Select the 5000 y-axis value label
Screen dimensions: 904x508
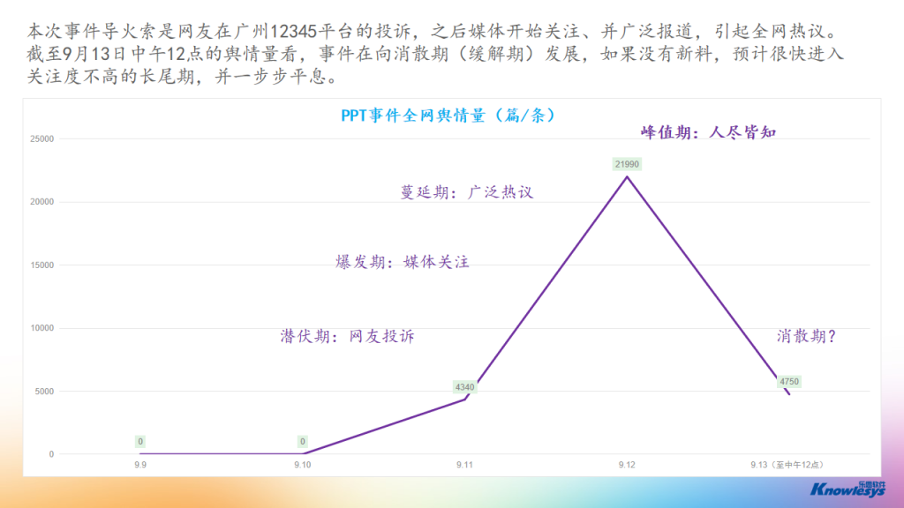(x=45, y=391)
